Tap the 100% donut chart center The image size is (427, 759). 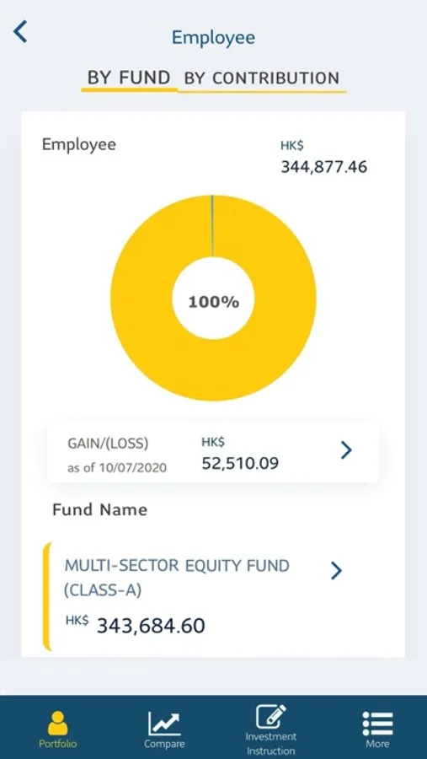[213, 303]
